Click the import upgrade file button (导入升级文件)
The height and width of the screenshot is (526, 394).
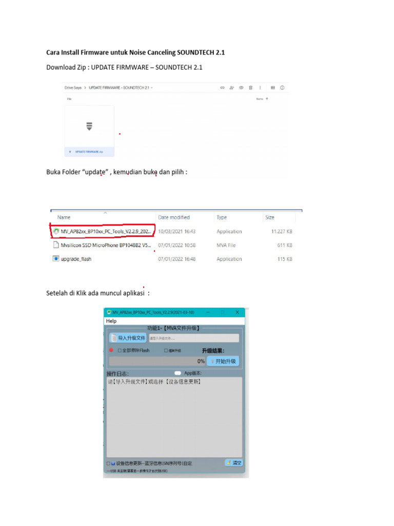(x=128, y=338)
